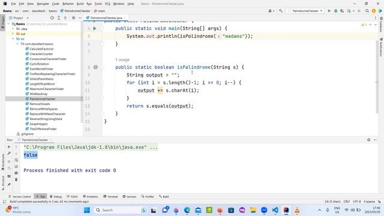Click UTF-8 encoding in status bar
This screenshot has height=216, width=384.
point(356,202)
